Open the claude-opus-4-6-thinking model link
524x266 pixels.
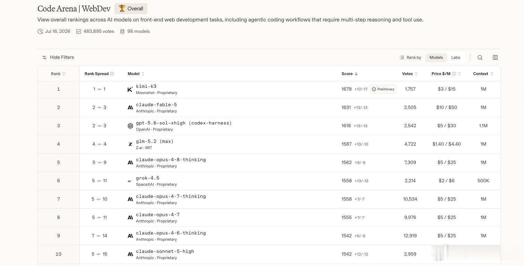point(171,233)
